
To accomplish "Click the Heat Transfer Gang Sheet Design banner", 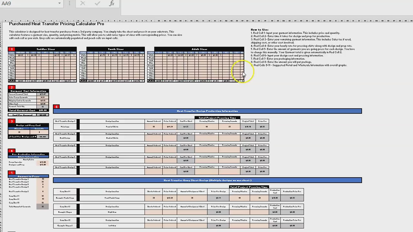I will tap(207, 180).
